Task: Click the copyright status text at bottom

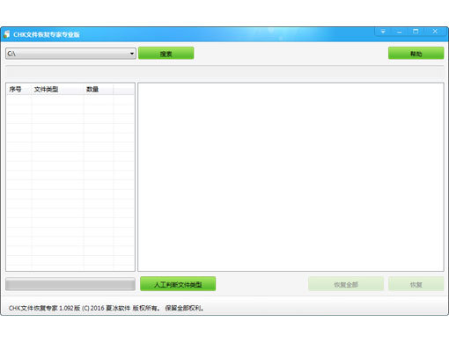Action: [x=106, y=308]
